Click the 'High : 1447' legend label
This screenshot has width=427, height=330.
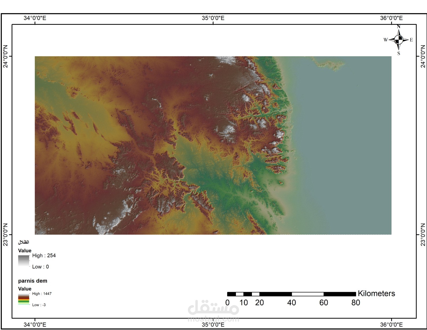tap(42, 294)
